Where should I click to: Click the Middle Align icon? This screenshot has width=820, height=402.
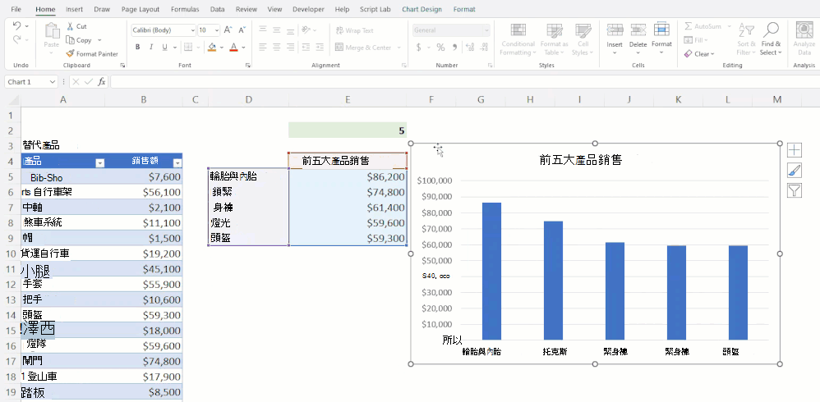click(277, 30)
